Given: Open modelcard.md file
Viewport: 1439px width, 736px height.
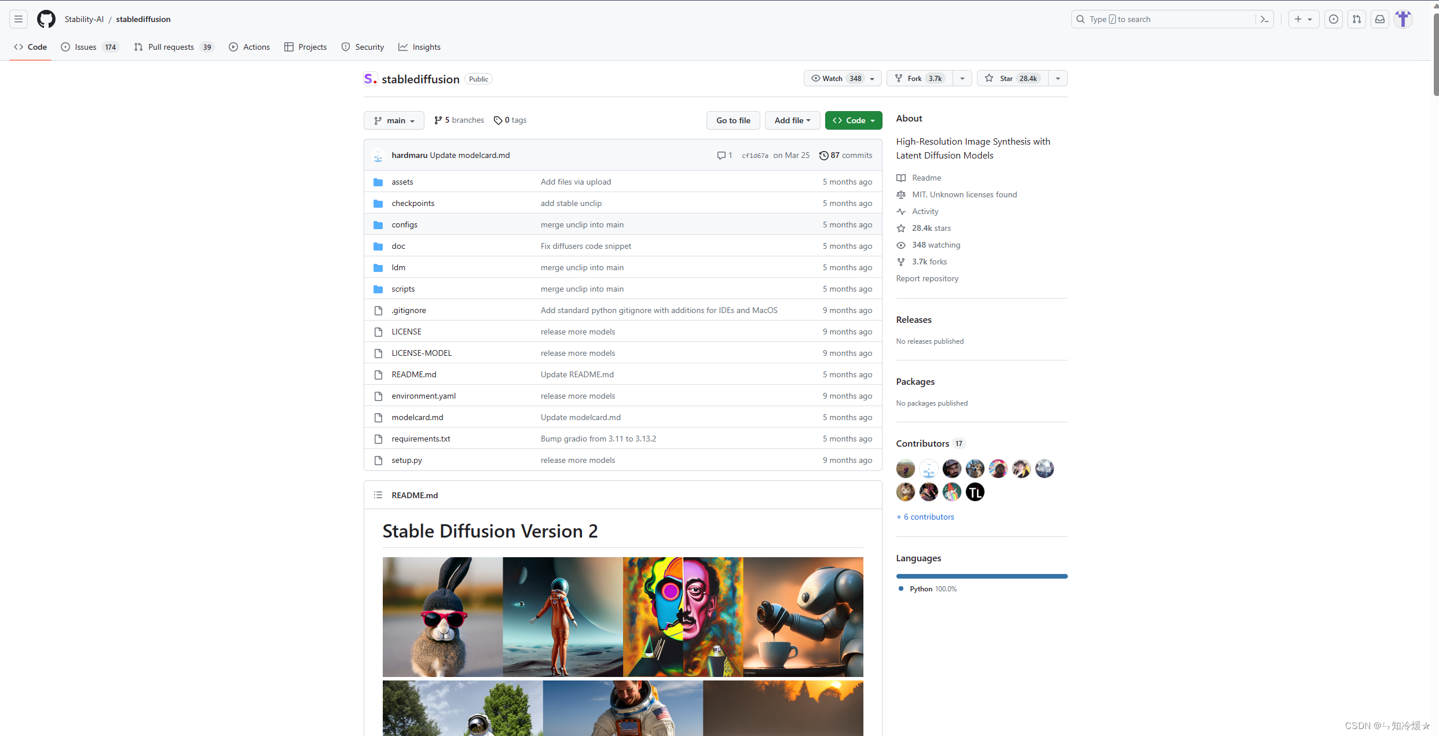Looking at the screenshot, I should click(418, 417).
